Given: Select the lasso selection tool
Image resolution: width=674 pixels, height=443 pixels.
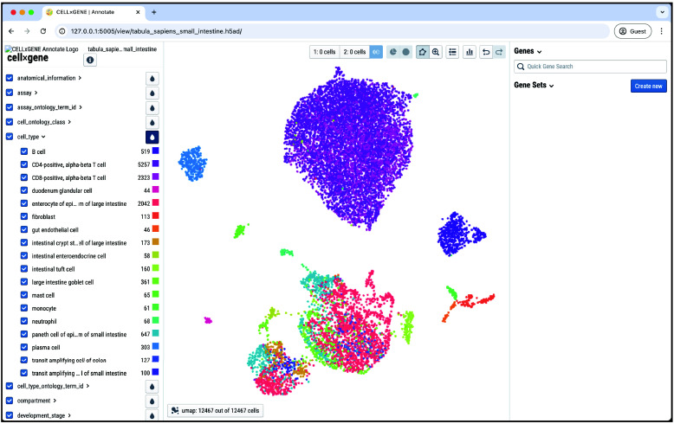Looking at the screenshot, I should pyautogui.click(x=423, y=52).
